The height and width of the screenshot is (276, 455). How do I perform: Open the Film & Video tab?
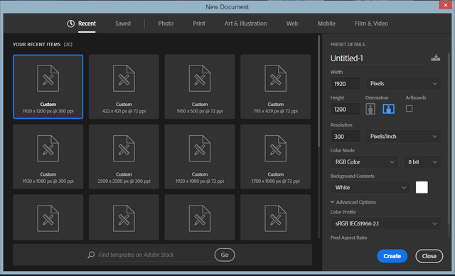pyautogui.click(x=371, y=23)
